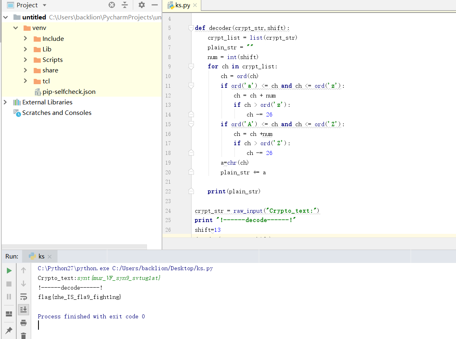Viewport: 456px width, 339px height.
Task: Expand the share folder
Action: pos(25,70)
